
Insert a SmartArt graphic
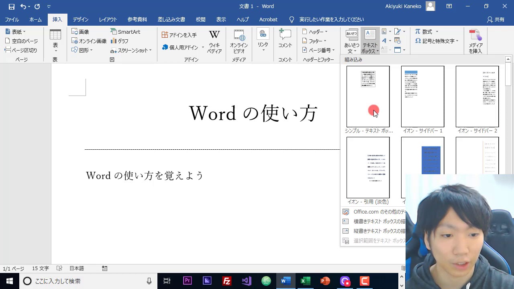tap(125, 32)
